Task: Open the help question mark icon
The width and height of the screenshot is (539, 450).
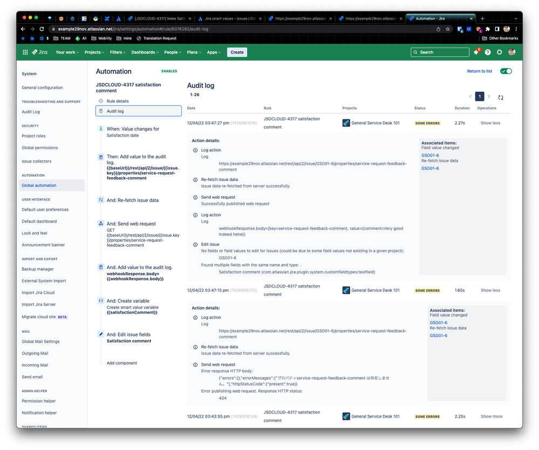Action: point(488,52)
